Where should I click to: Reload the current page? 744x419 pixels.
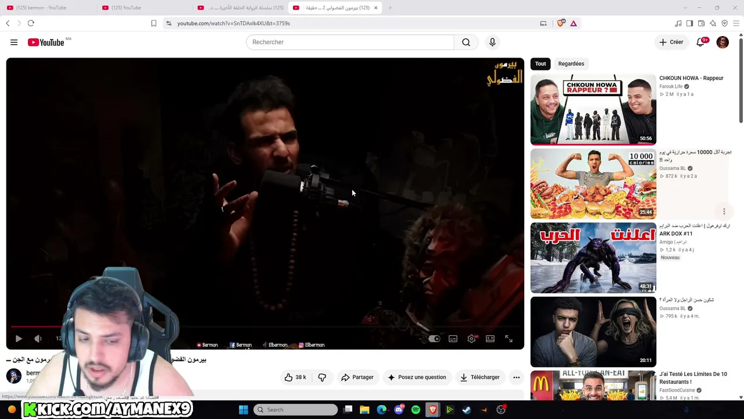[31, 23]
